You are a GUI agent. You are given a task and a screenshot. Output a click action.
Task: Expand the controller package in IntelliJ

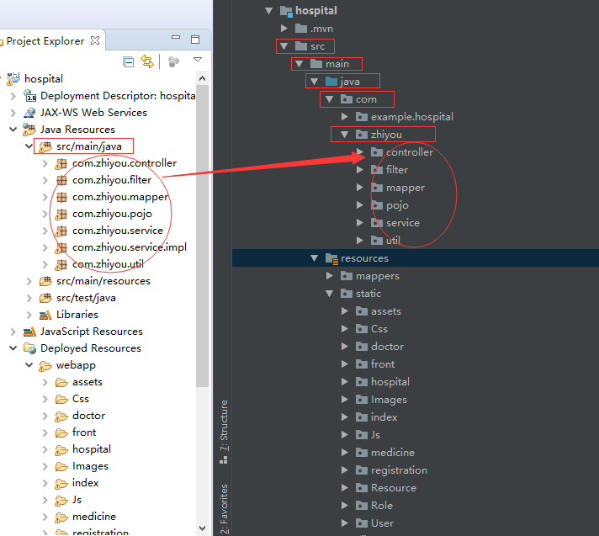click(x=360, y=152)
